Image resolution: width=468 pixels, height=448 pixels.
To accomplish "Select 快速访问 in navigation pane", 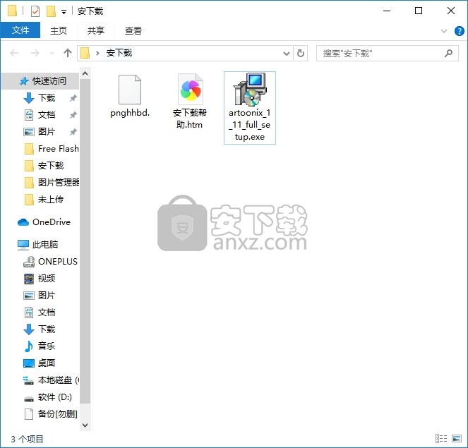I will 40,81.
